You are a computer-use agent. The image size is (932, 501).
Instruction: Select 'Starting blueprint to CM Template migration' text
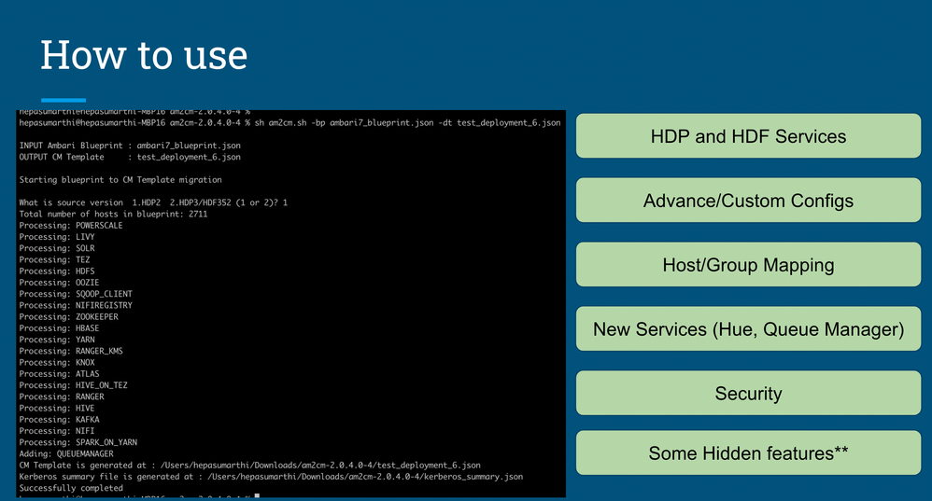click(120, 180)
